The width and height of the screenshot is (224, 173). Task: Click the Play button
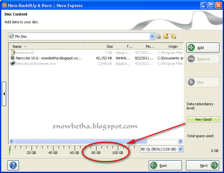click(203, 82)
